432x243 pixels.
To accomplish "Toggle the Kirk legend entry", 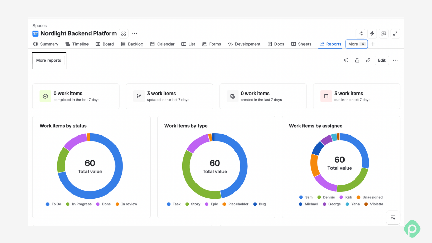I will [346, 197].
